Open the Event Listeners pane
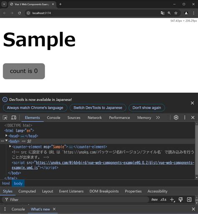This screenshot has width=198, height=214. (x=71, y=191)
